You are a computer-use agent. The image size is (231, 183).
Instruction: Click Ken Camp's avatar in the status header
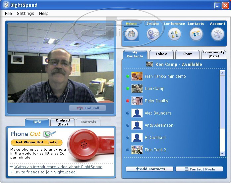click(x=149, y=64)
